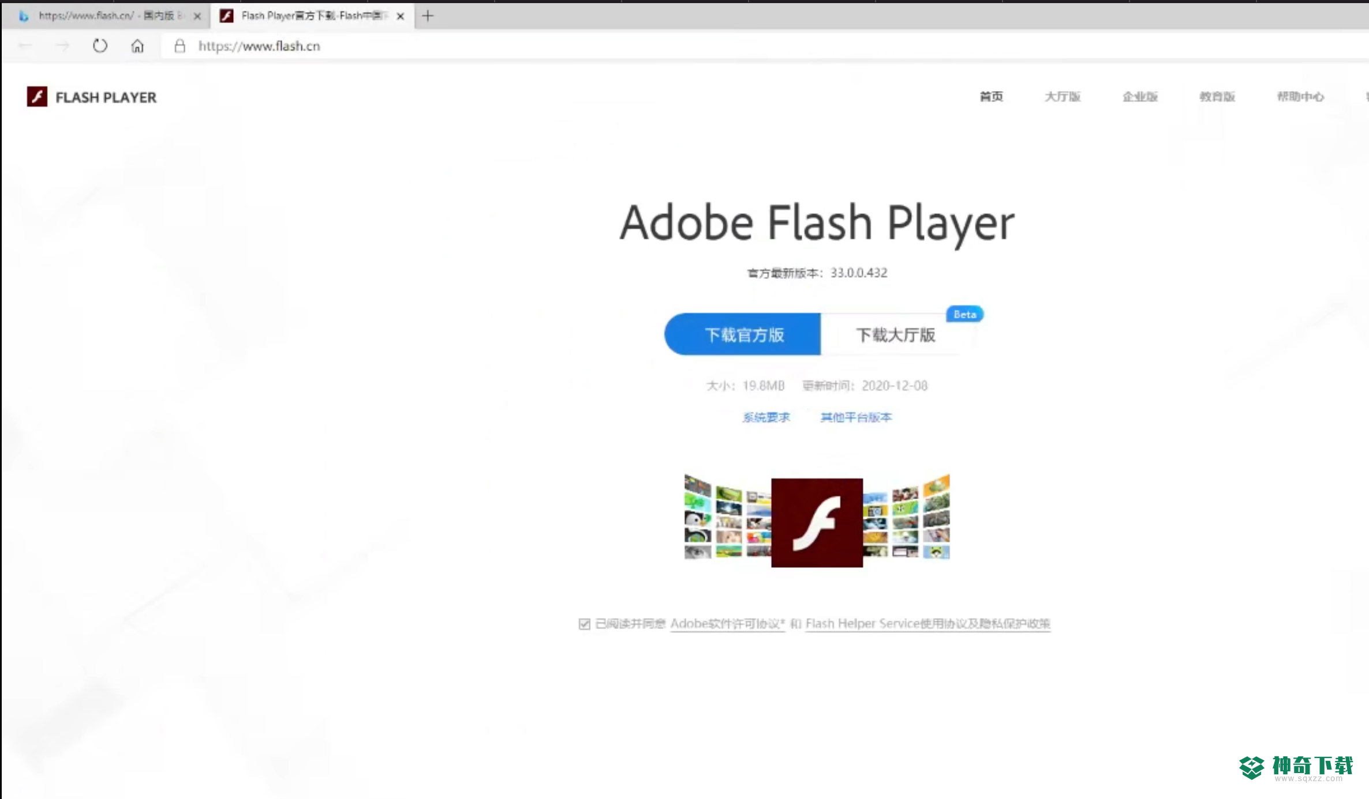Click the 下载大厅版 button

point(896,334)
